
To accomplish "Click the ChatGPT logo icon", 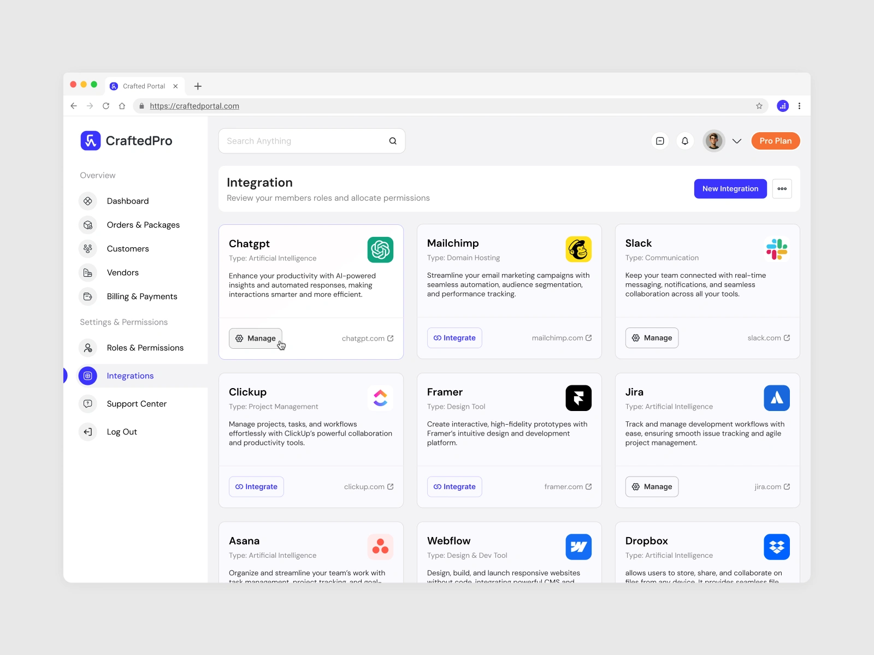I will [x=380, y=249].
